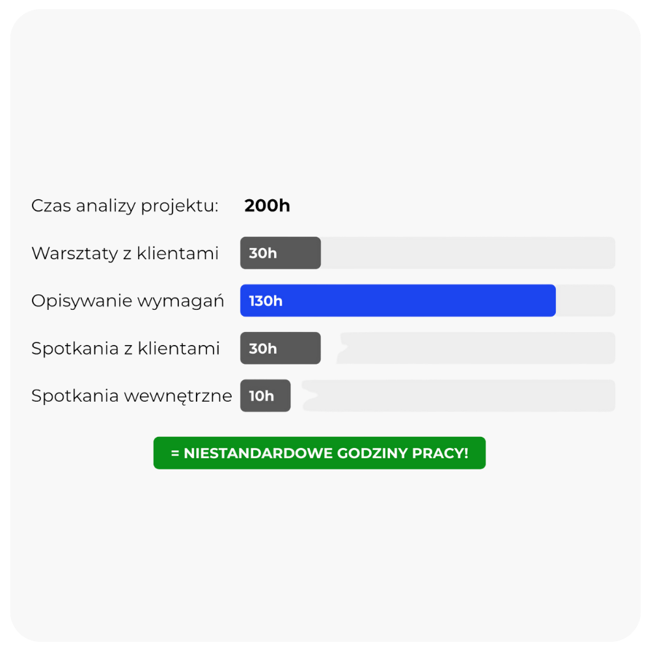
Task: Click the "Czas analizy projektu:" label
Action: [124, 206]
